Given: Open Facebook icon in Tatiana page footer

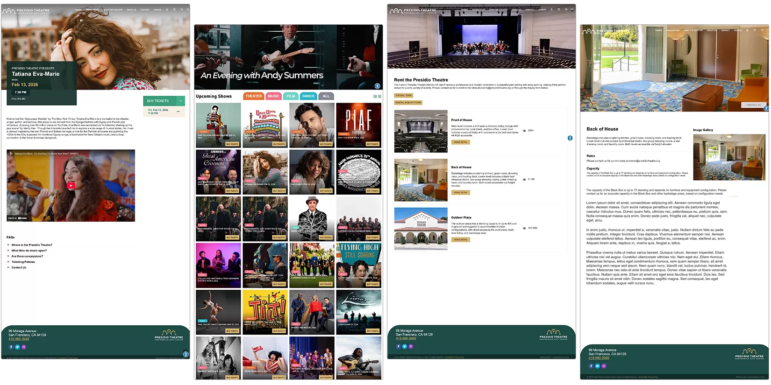Looking at the screenshot, I should click(11, 347).
